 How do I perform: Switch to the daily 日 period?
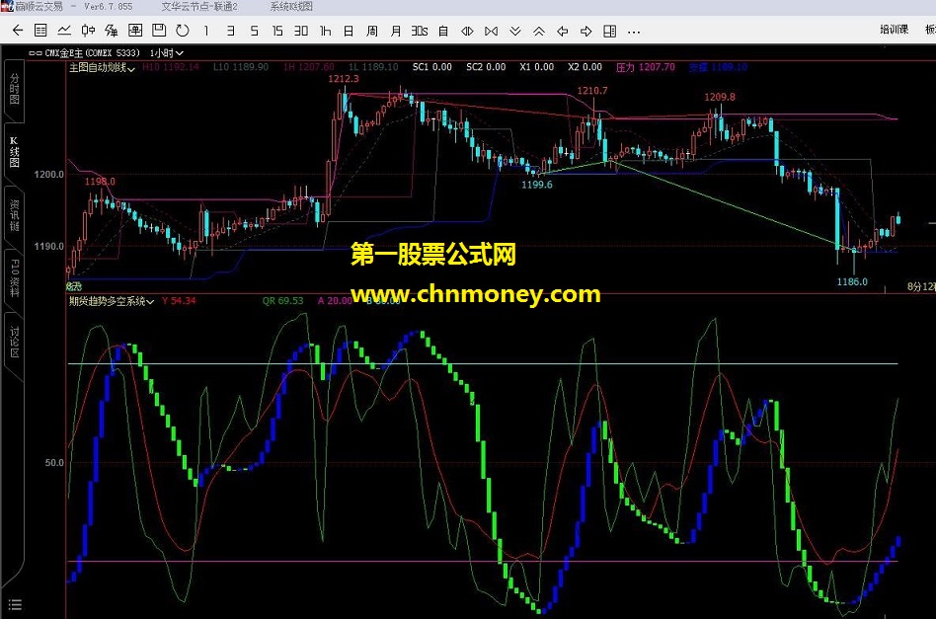point(349,31)
